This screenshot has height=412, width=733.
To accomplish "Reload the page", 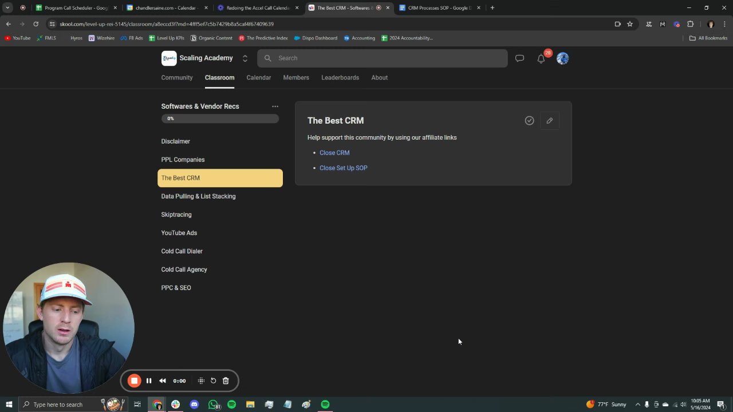I will (x=36, y=24).
